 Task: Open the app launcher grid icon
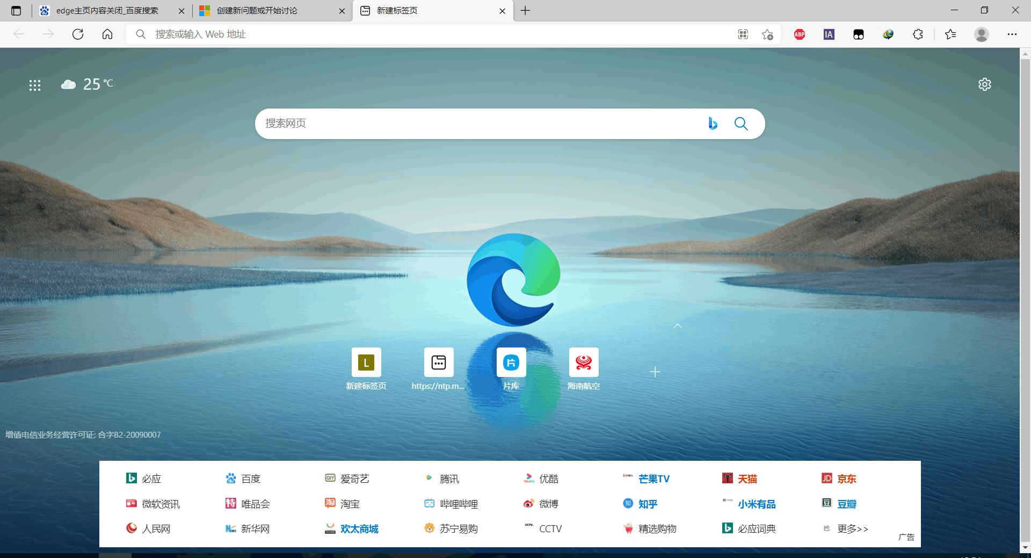35,85
